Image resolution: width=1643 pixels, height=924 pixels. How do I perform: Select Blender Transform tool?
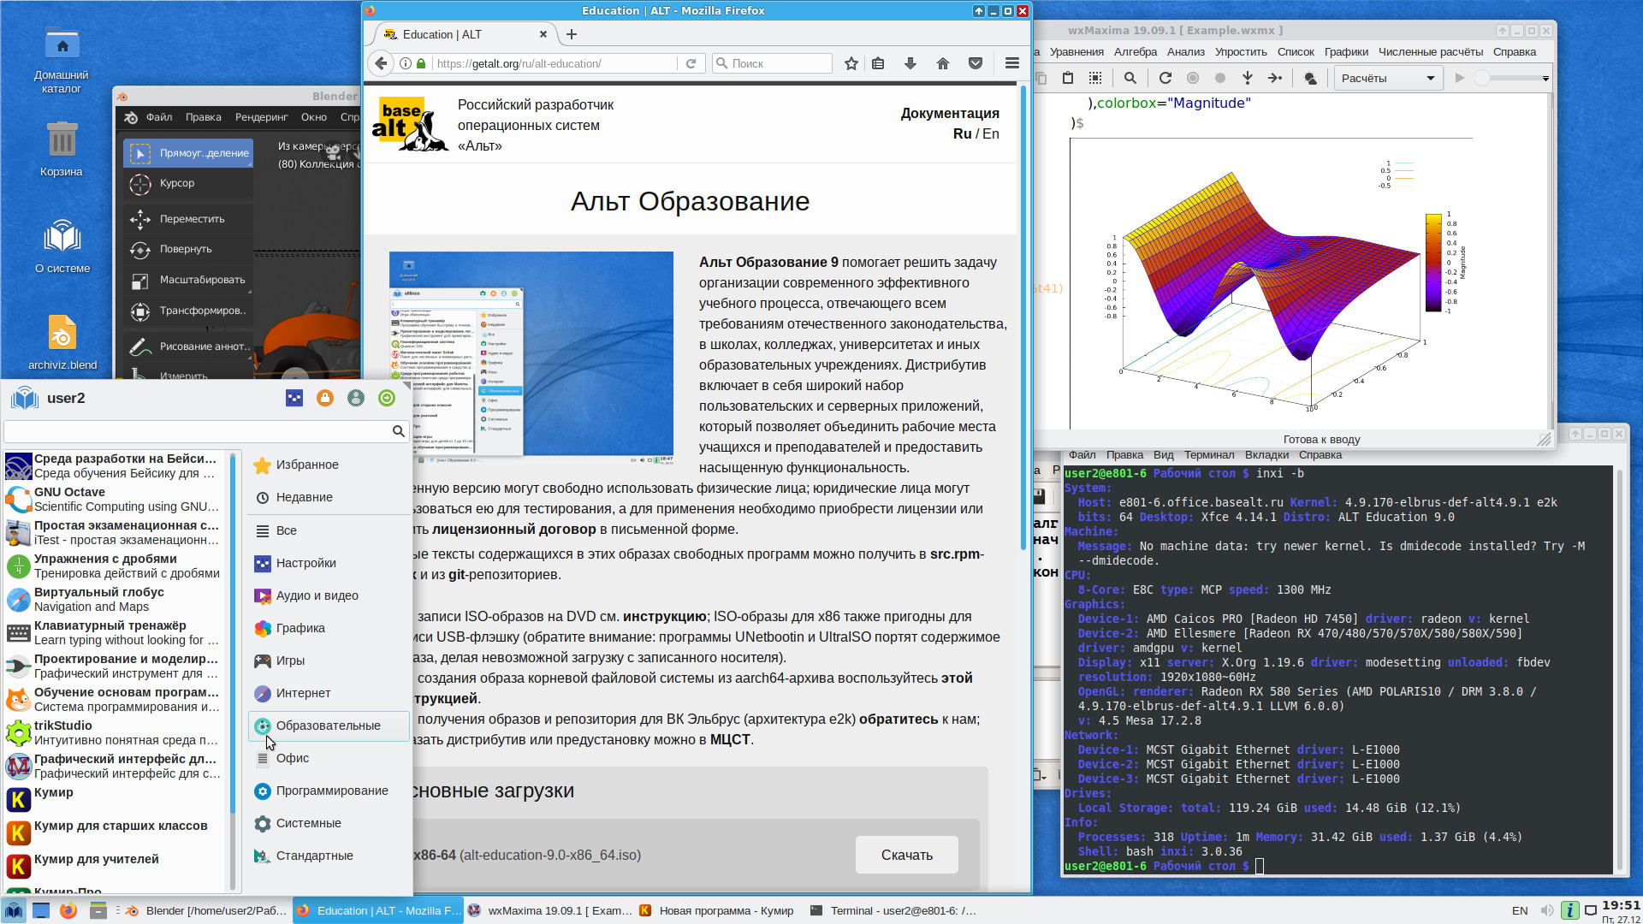point(188,311)
